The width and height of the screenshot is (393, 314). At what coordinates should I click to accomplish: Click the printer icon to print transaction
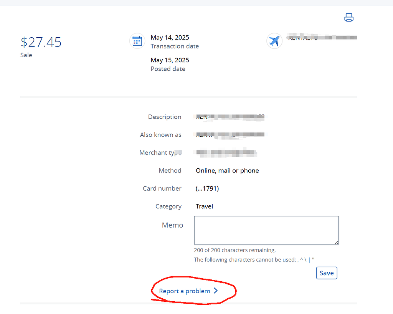click(x=348, y=18)
